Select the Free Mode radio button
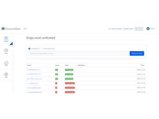Image resolution: width=159 pixels, height=119 pixels. pos(29,49)
